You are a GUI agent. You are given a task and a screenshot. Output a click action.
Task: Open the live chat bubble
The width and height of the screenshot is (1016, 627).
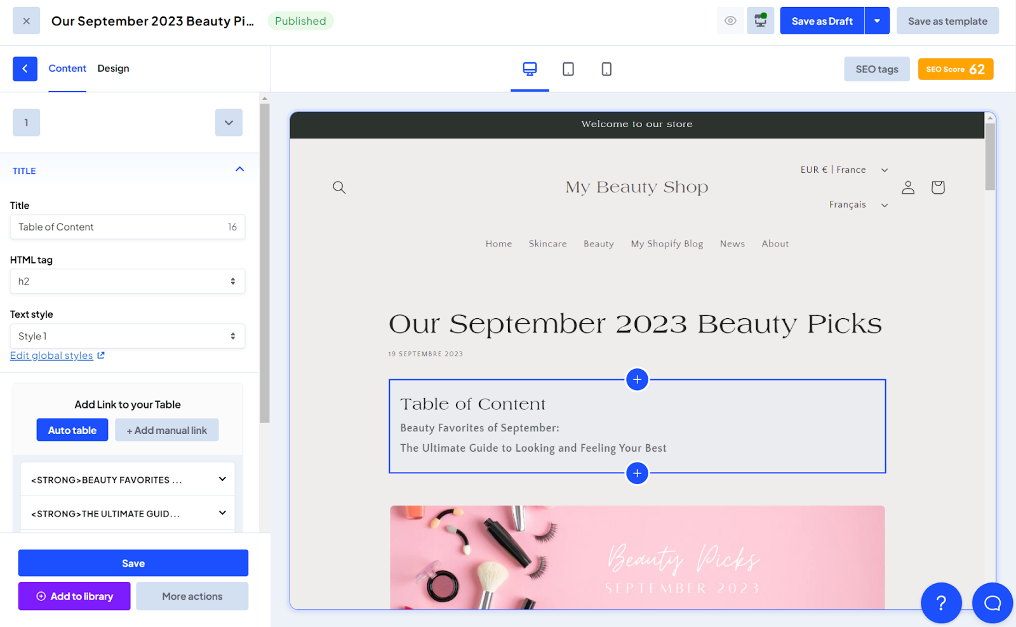pyautogui.click(x=992, y=602)
